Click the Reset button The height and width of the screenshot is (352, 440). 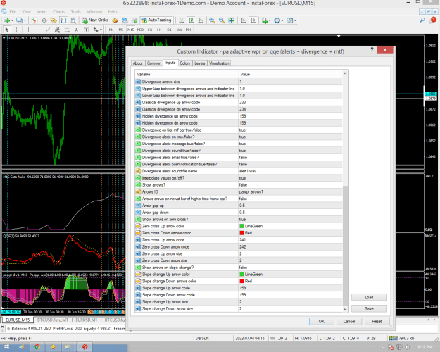coord(377,322)
